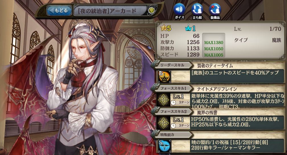Click the blue crown rank icon
The image size is (287, 155).
188,28
